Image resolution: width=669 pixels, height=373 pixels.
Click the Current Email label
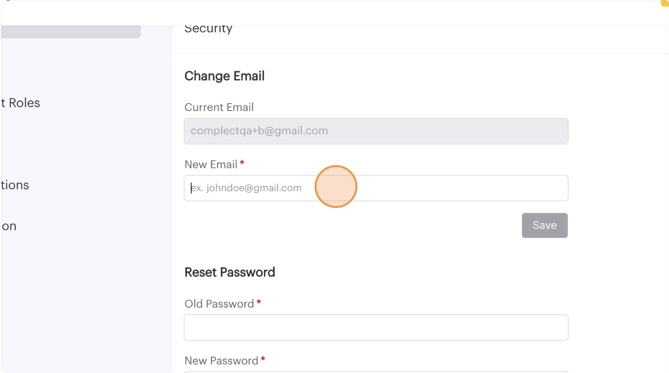tap(219, 107)
